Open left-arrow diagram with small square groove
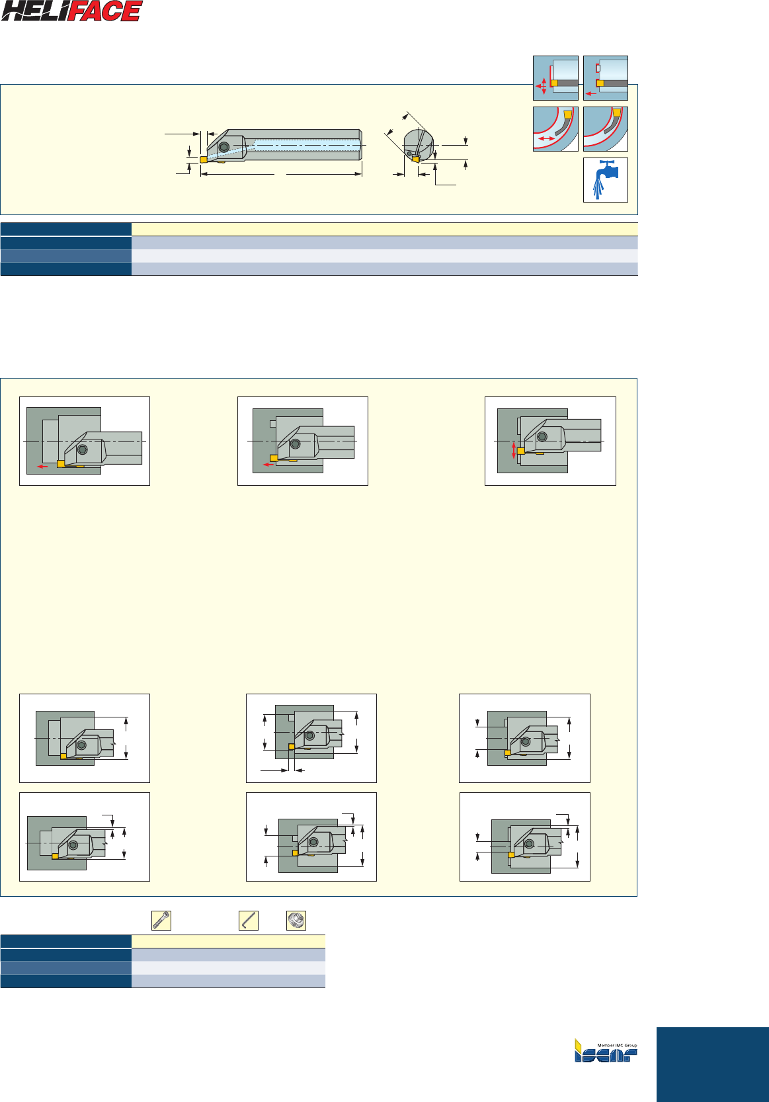This screenshot has height=1102, width=769. click(x=302, y=441)
